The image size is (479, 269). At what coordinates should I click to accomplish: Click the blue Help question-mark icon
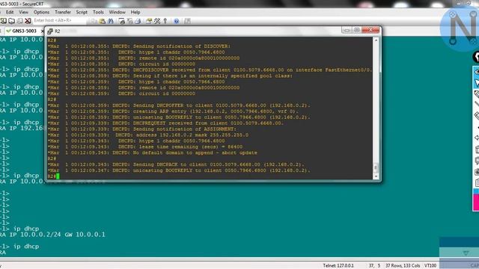pyautogui.click(x=177, y=21)
